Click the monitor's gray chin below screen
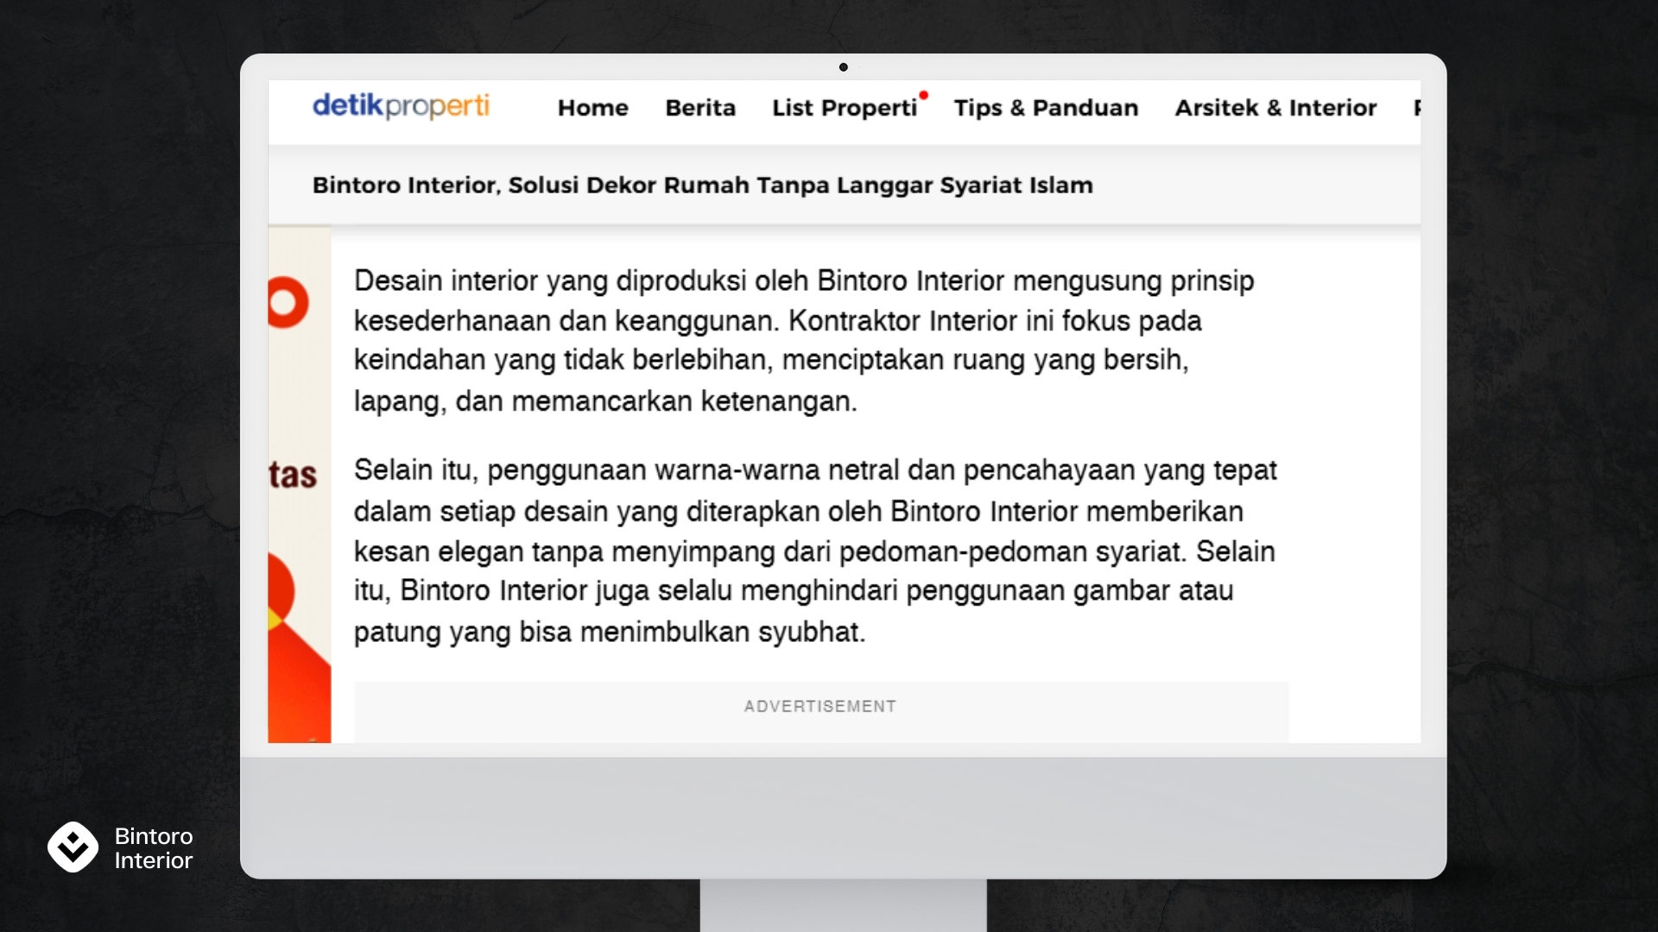Screen dimensions: 1658x932 tap(843, 817)
